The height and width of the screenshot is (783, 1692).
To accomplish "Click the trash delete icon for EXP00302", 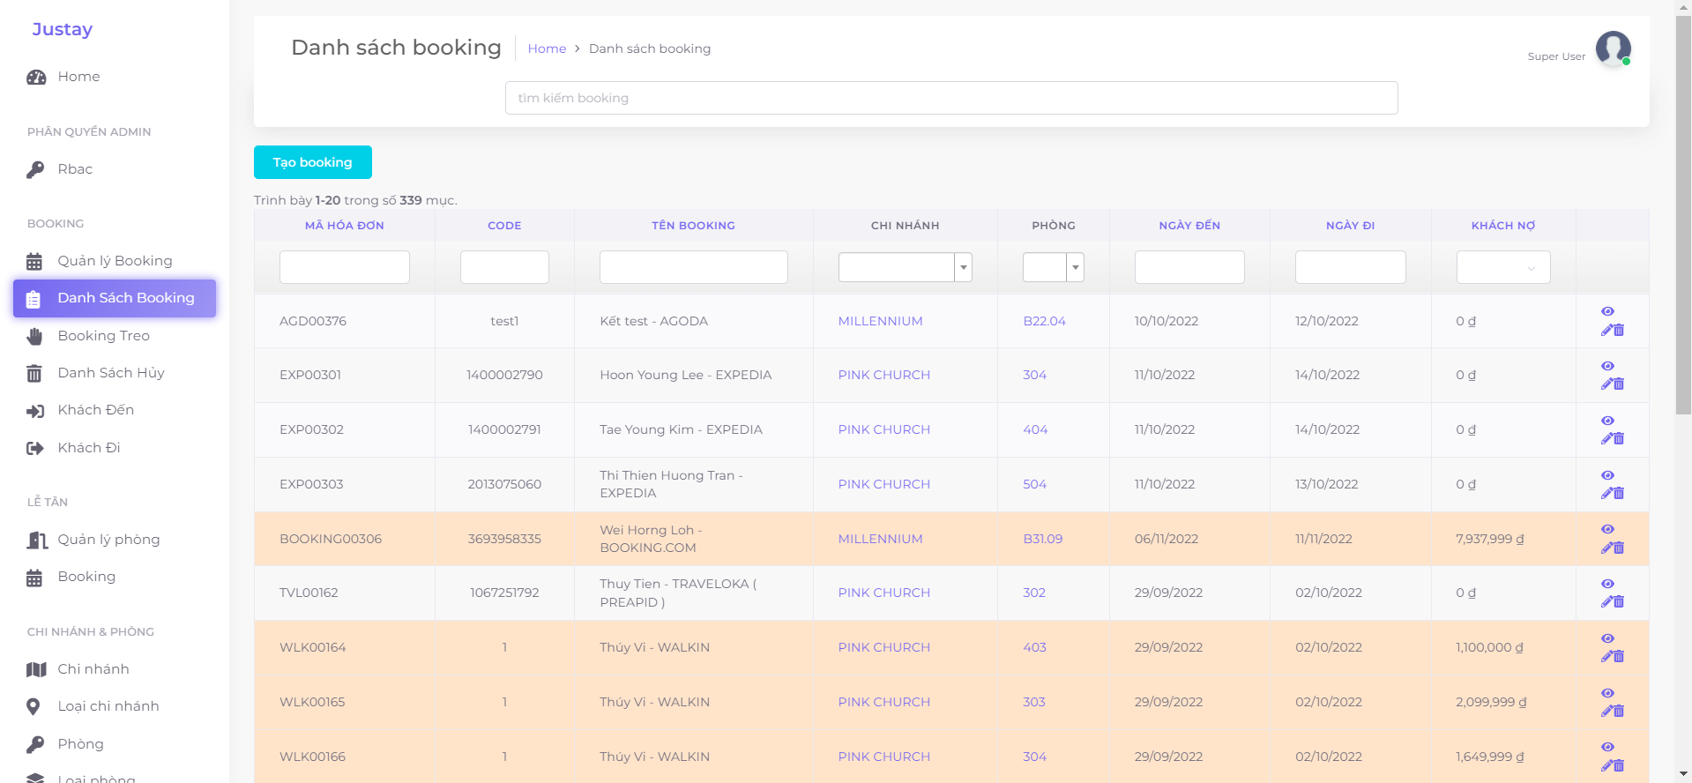I will click(x=1619, y=439).
